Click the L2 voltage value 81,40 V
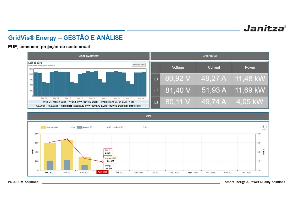 click(178, 90)
